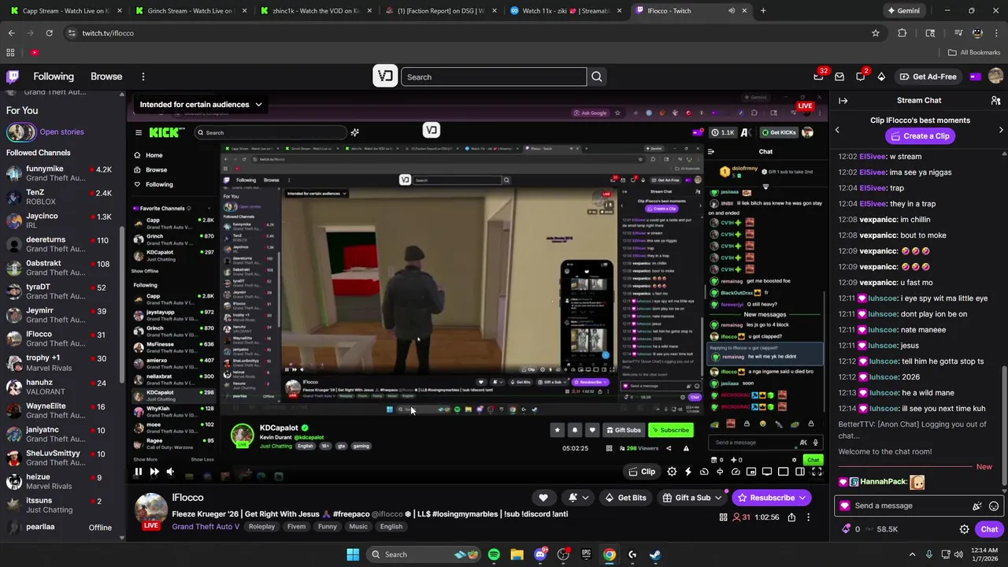The width and height of the screenshot is (1008, 567).
Task: Open Twitch home via purple logo
Action: tap(13, 76)
